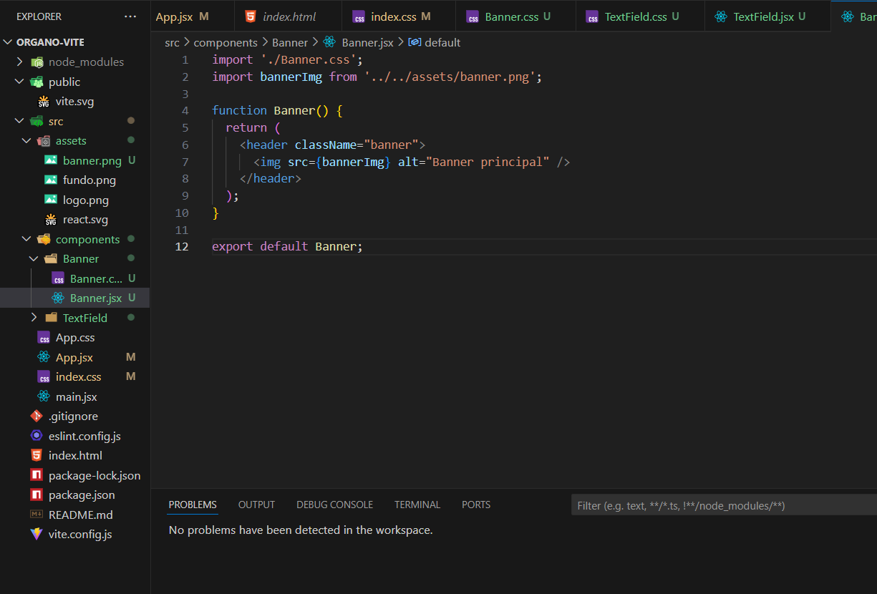Screen dimensions: 877x594
Task: Collapse the assets folder chevron
Action: [x=26, y=141]
